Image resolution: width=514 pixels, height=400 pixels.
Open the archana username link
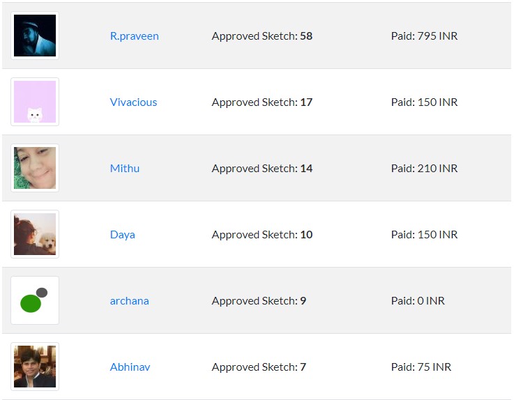click(129, 300)
